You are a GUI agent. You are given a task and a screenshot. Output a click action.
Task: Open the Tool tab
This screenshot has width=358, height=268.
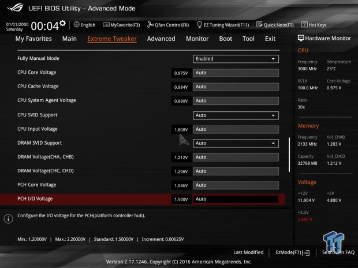click(248, 39)
